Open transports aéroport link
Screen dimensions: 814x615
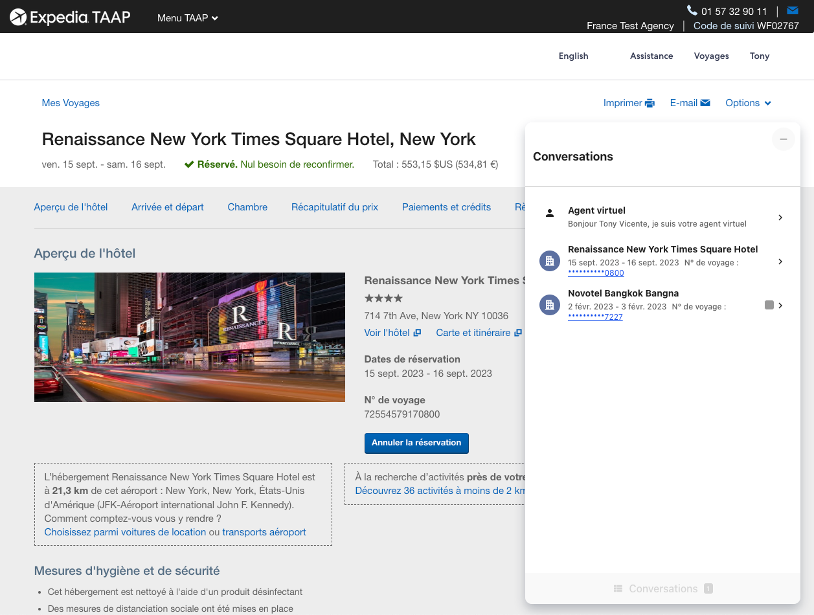(264, 532)
